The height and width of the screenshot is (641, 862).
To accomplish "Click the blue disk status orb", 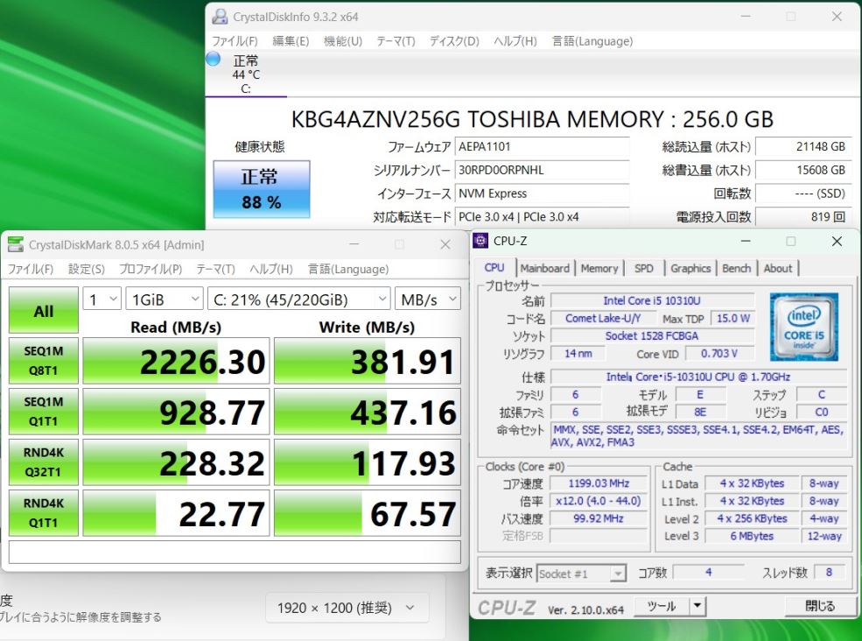I will 213,60.
